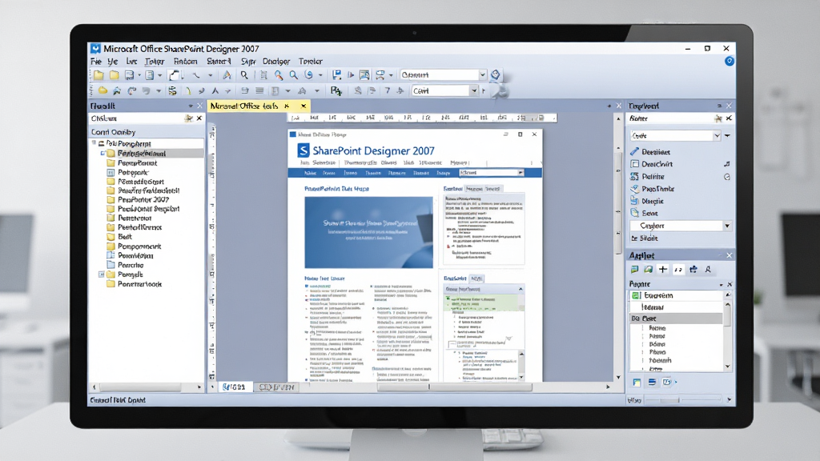
Task: Click the first green icon in Agtljet panel toolbar
Action: 634,269
